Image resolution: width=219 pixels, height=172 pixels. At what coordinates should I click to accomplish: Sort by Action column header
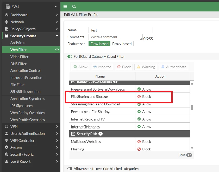162,76
